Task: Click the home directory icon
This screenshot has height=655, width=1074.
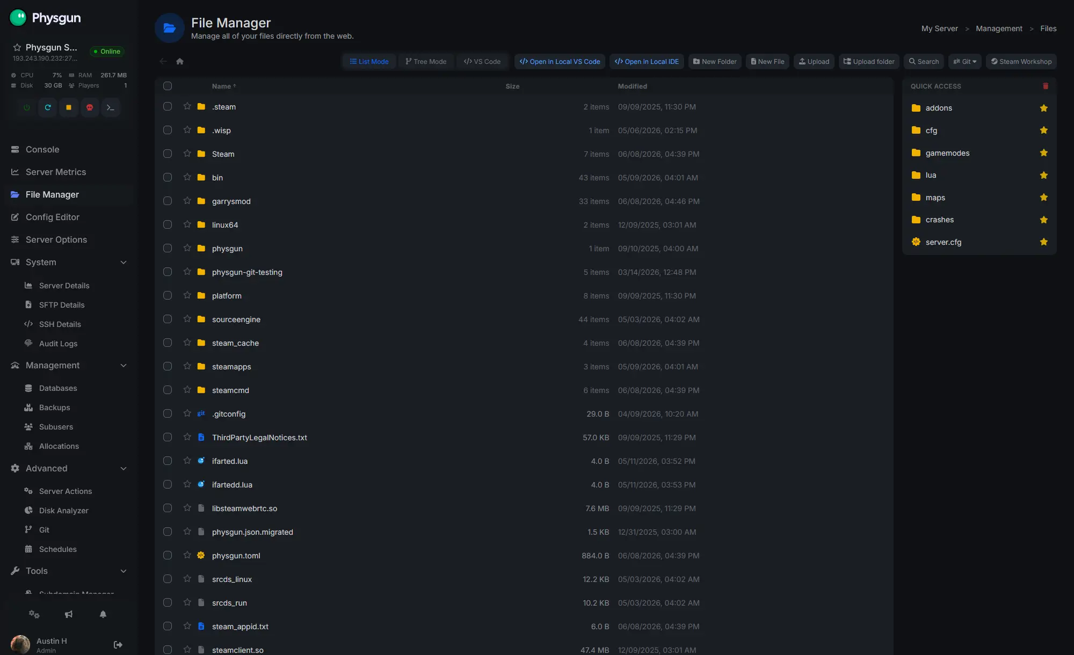Action: pos(180,61)
